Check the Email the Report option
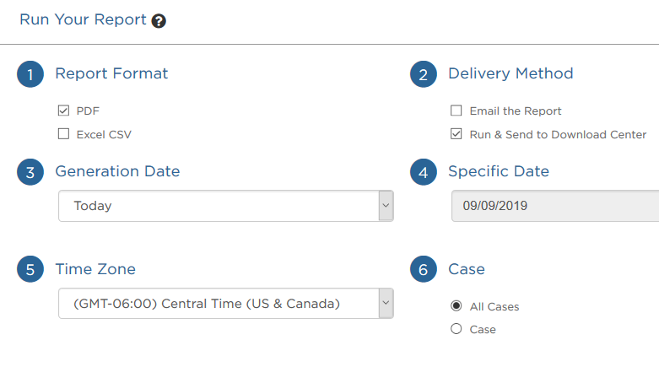 click(x=456, y=111)
